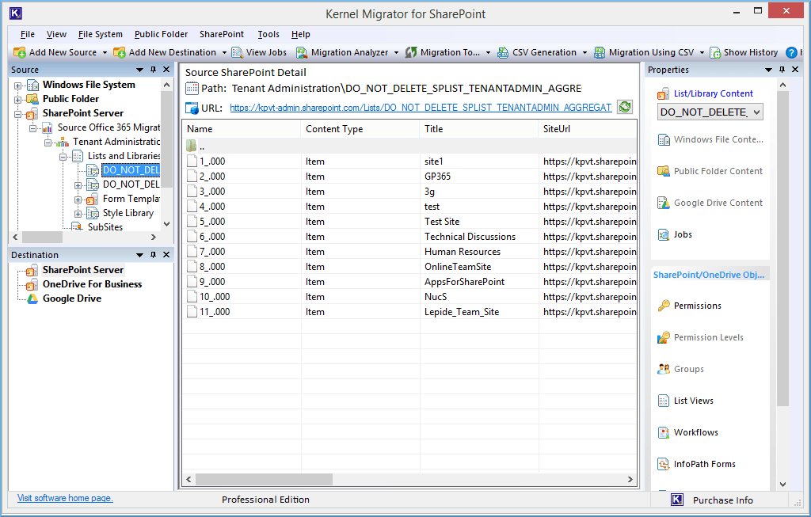The height and width of the screenshot is (517, 811).
Task: Expand the Windows File System node
Action: [17, 86]
